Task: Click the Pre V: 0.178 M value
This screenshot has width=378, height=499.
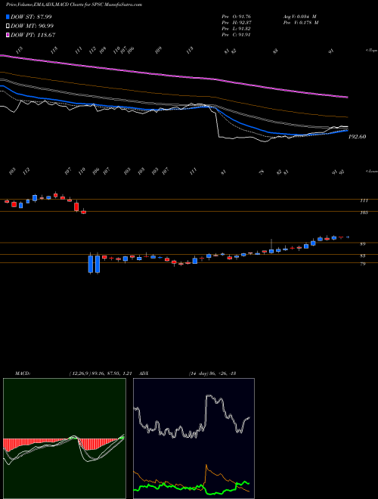Action: [x=300, y=23]
